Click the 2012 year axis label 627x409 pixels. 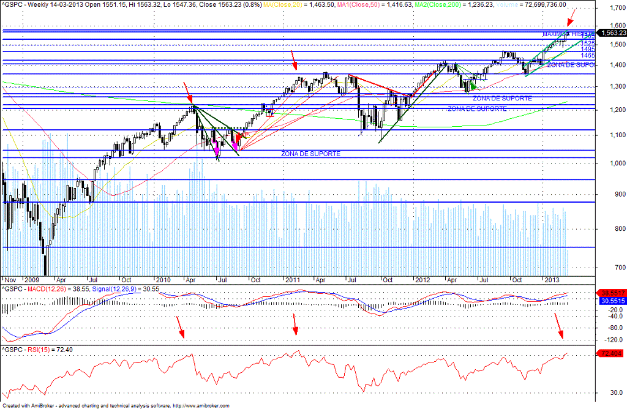[422, 280]
